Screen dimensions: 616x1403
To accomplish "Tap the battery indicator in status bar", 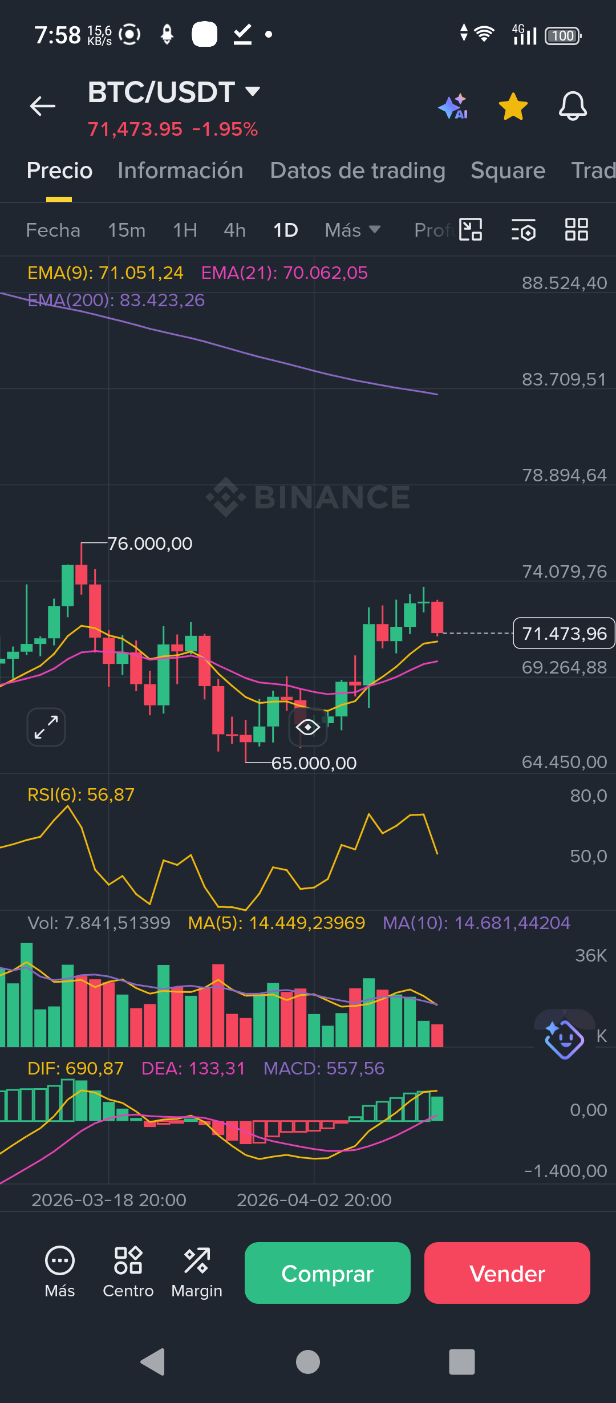I will click(563, 36).
